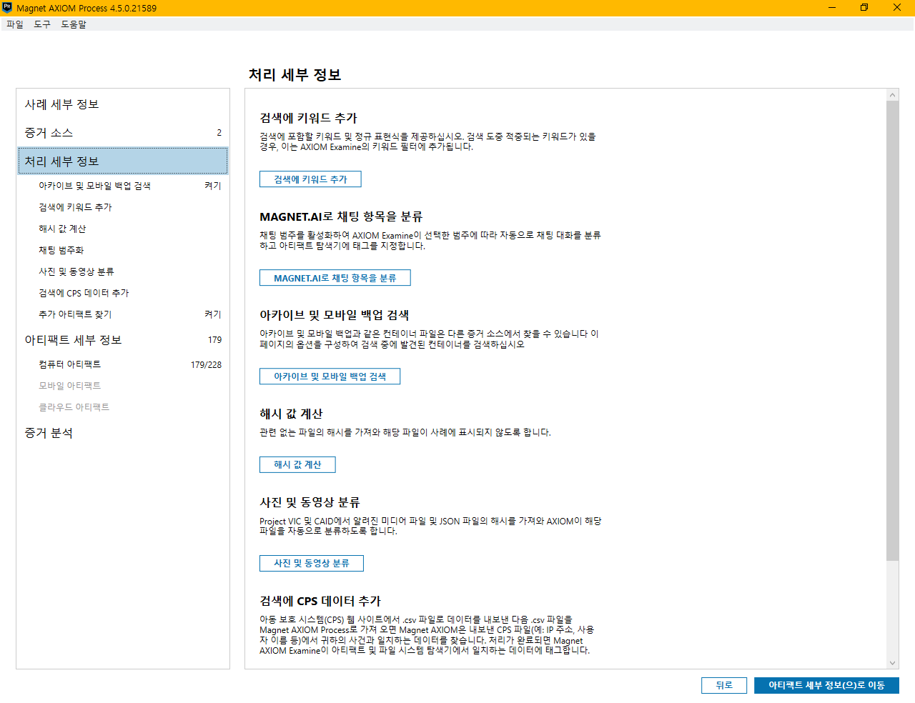Select 아티팩트 세부 정보 in sidebar
This screenshot has height=703, width=915.
[123, 340]
